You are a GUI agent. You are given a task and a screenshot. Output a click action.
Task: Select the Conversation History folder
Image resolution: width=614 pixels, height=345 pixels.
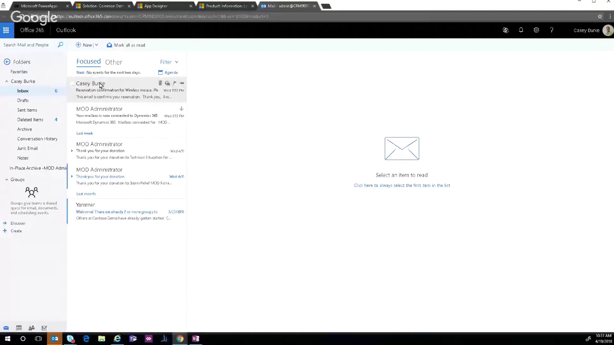[37, 139]
